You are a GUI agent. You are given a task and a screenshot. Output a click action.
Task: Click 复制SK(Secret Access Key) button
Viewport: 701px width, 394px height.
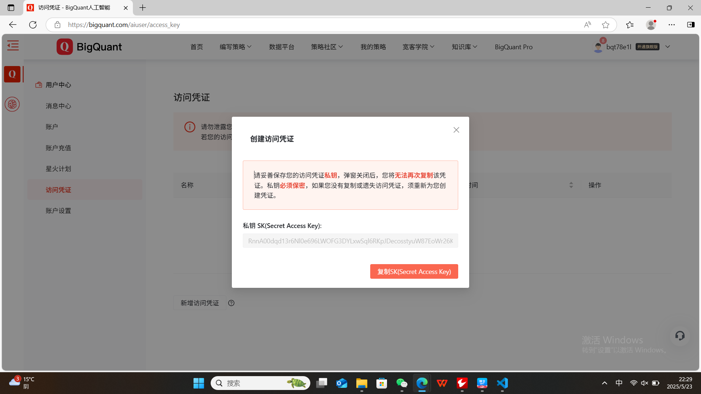click(x=414, y=272)
